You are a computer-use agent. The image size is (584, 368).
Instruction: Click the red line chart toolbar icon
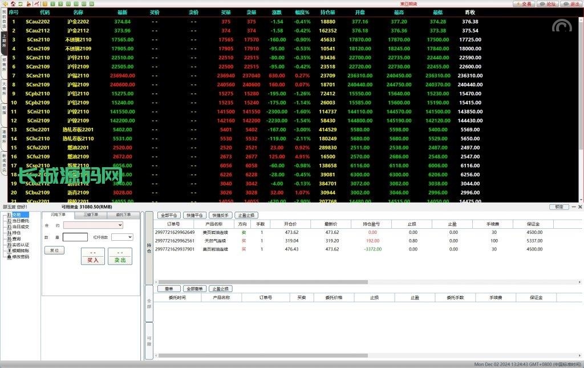point(36,3)
